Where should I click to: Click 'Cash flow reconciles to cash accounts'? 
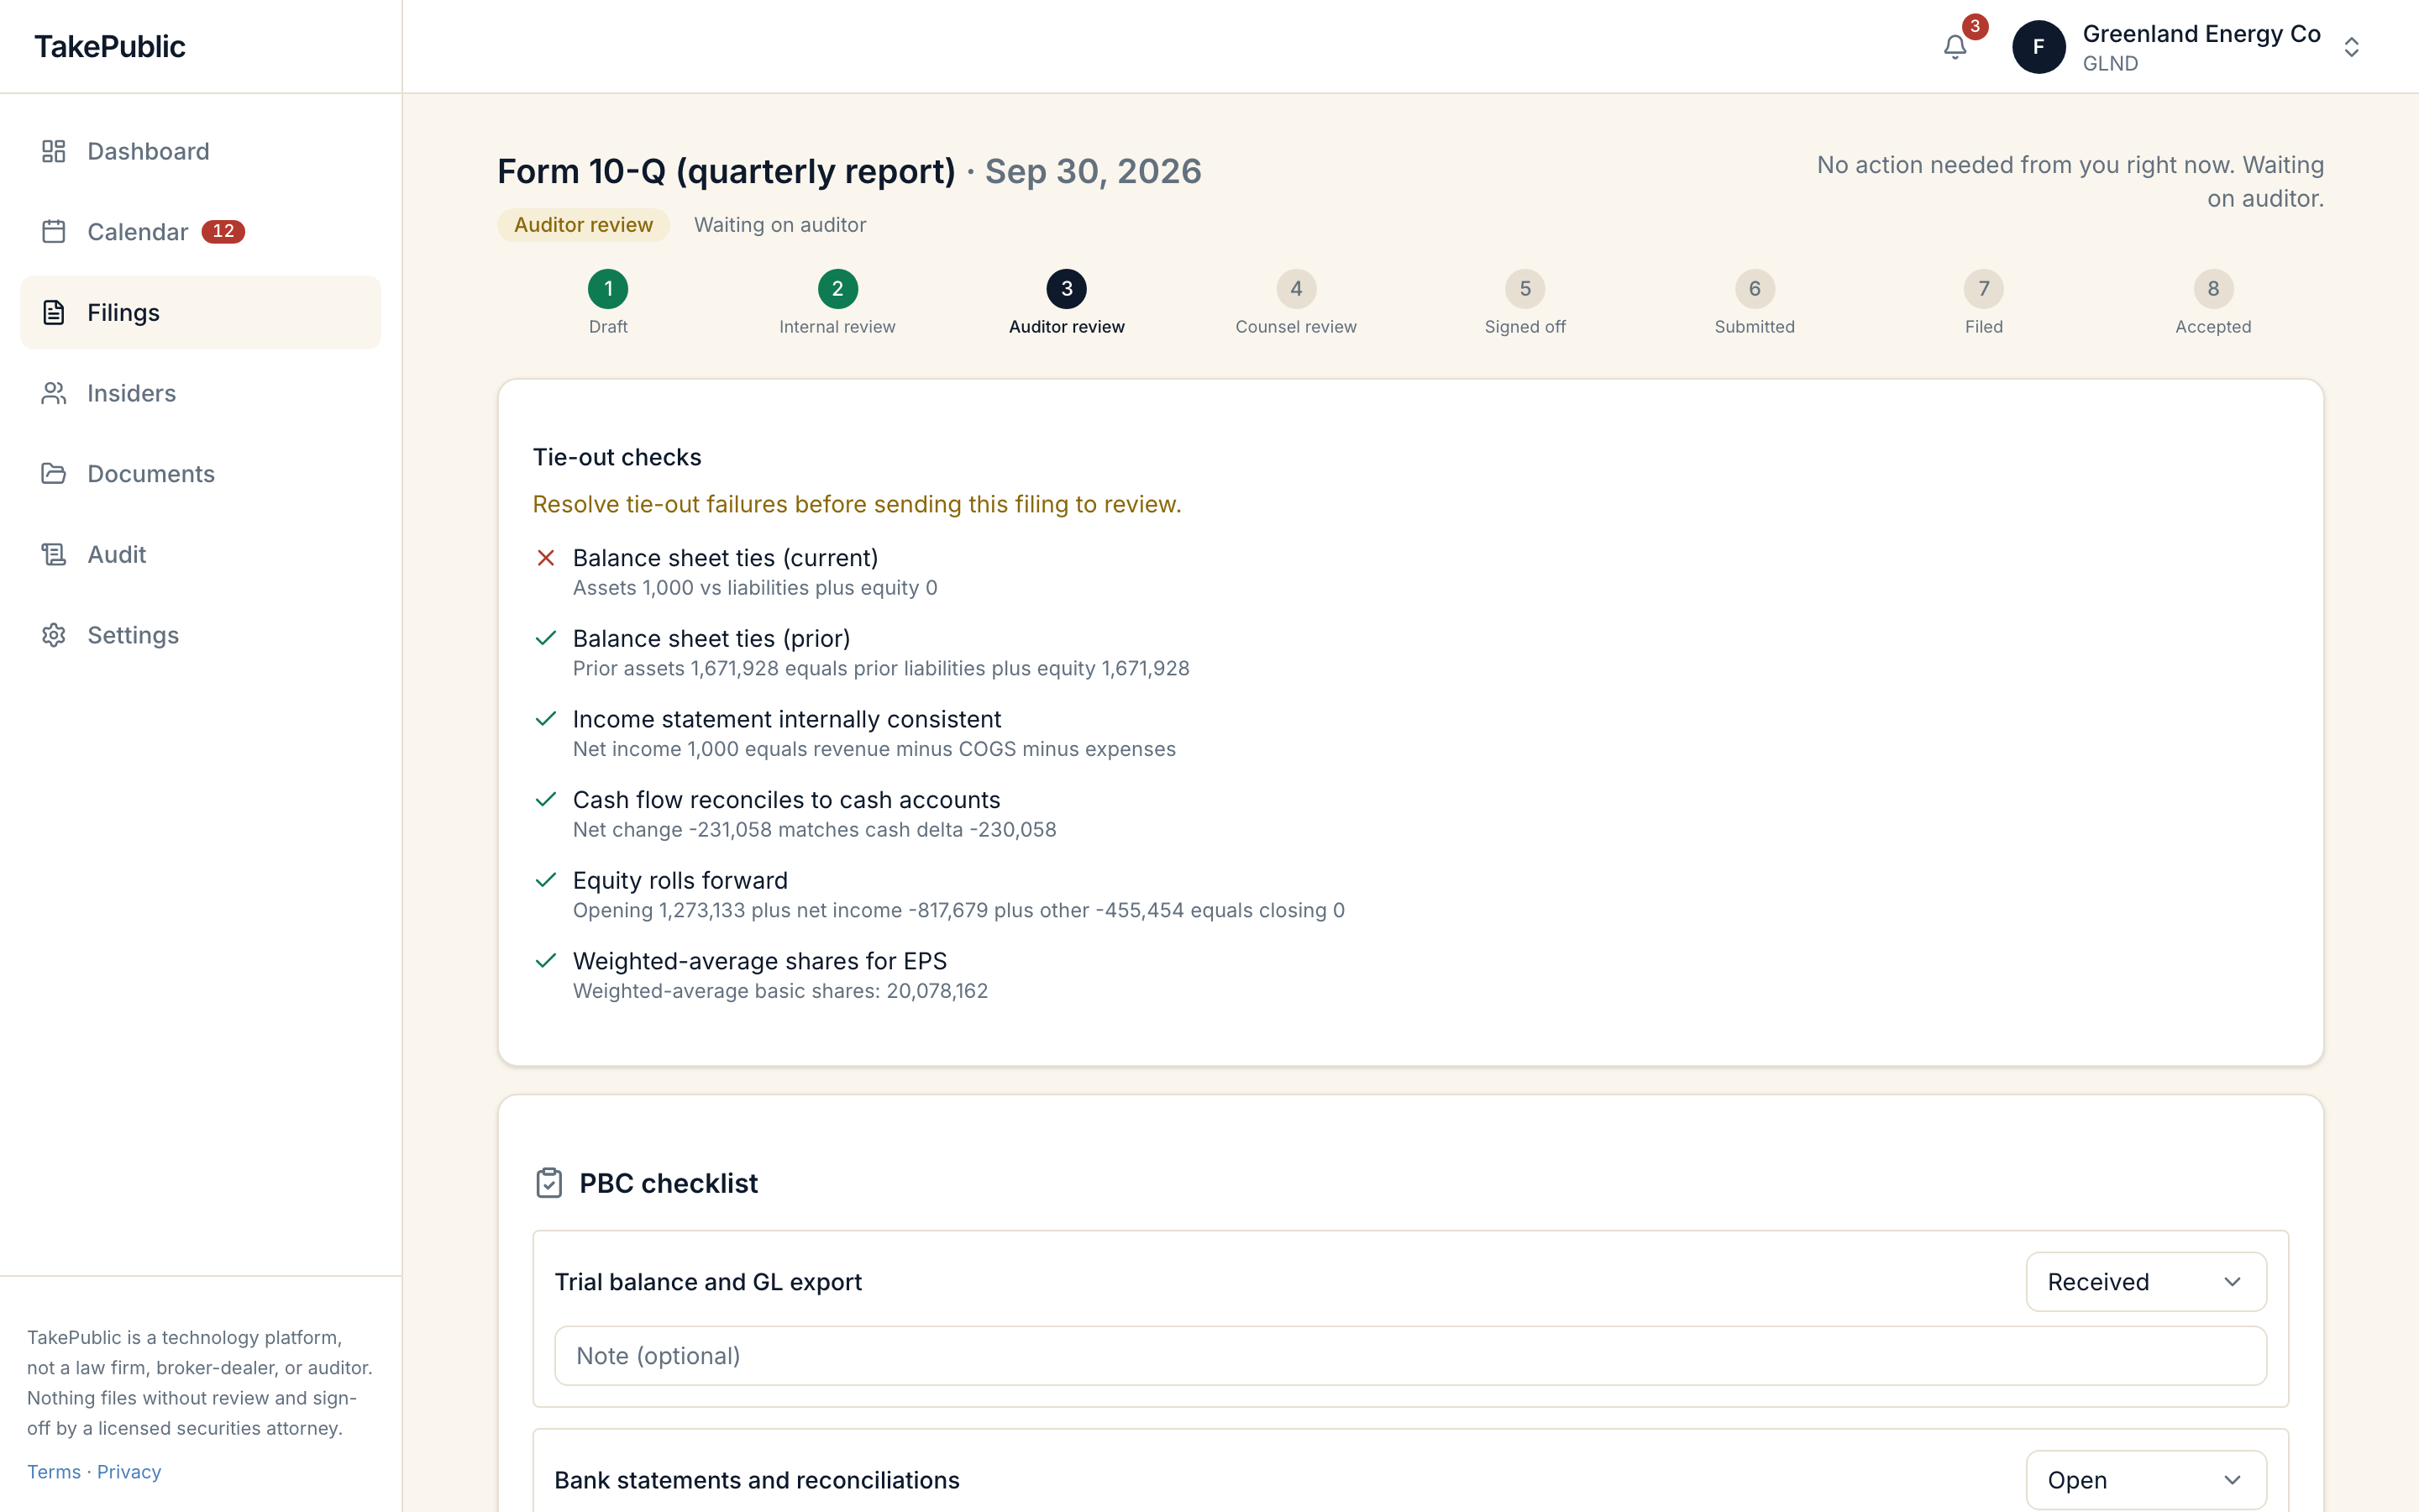pyautogui.click(x=787, y=800)
